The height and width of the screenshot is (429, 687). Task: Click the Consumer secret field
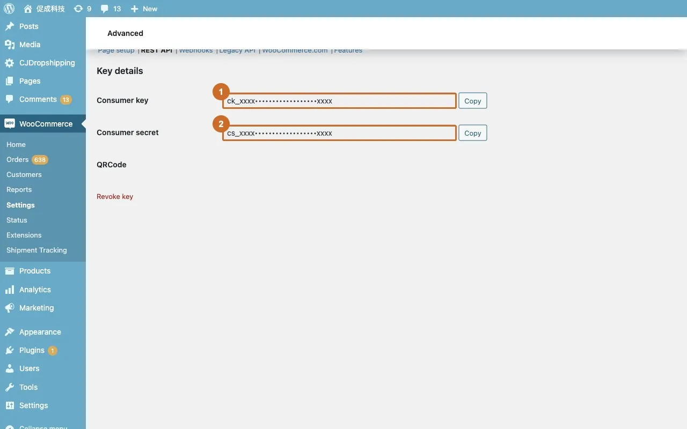(x=340, y=133)
